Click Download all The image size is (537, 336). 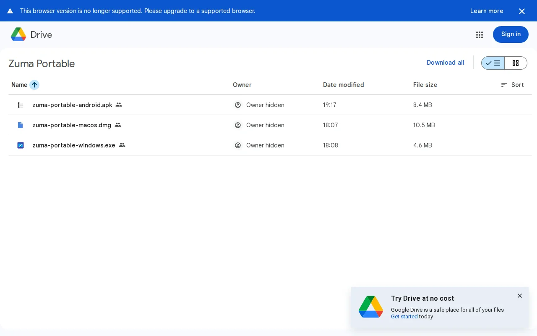click(446, 63)
